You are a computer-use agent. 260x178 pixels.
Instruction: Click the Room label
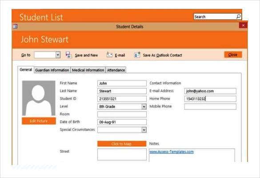pyautogui.click(x=64, y=114)
